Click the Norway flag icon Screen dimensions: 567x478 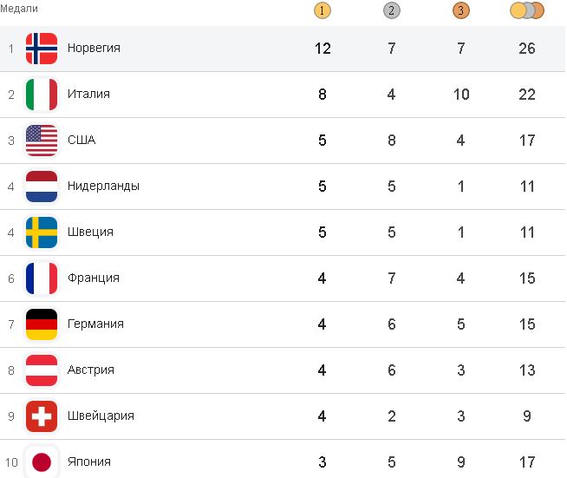(42, 49)
